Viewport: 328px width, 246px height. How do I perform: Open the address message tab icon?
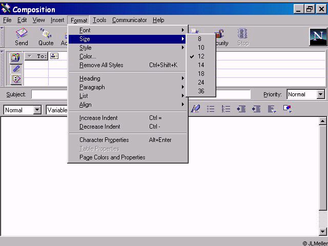coord(16,57)
